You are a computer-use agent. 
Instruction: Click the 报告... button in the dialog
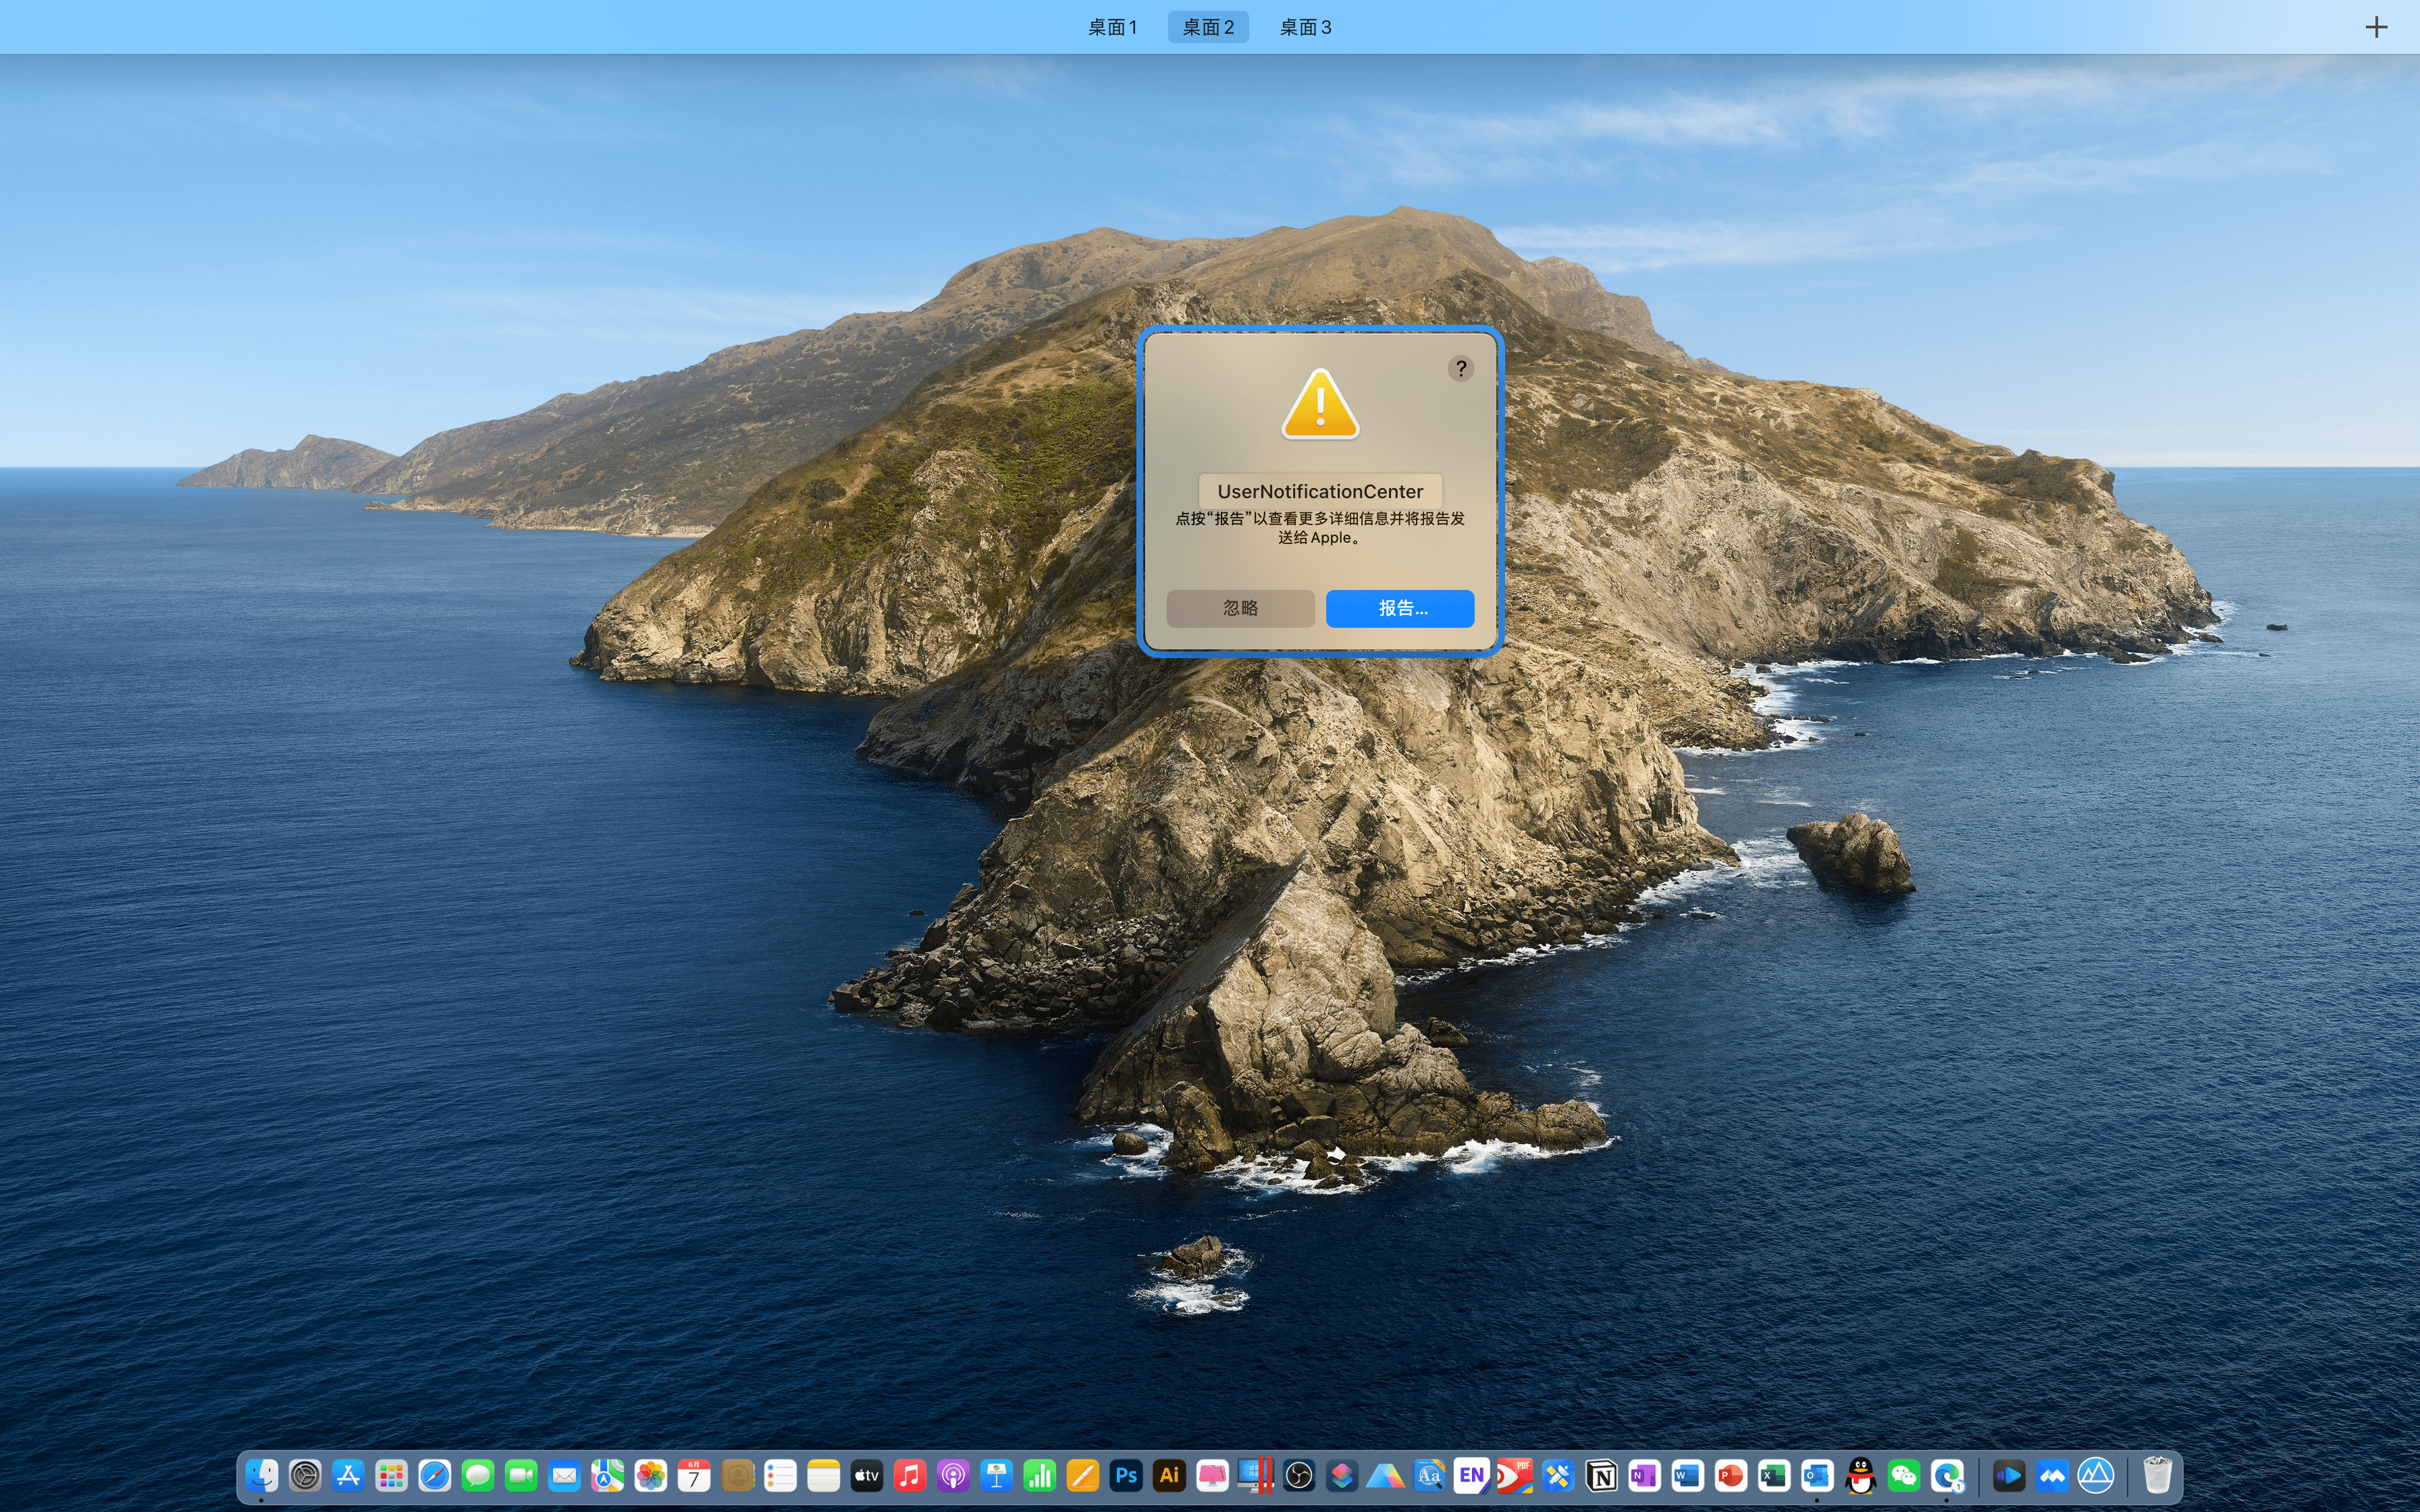[1399, 608]
